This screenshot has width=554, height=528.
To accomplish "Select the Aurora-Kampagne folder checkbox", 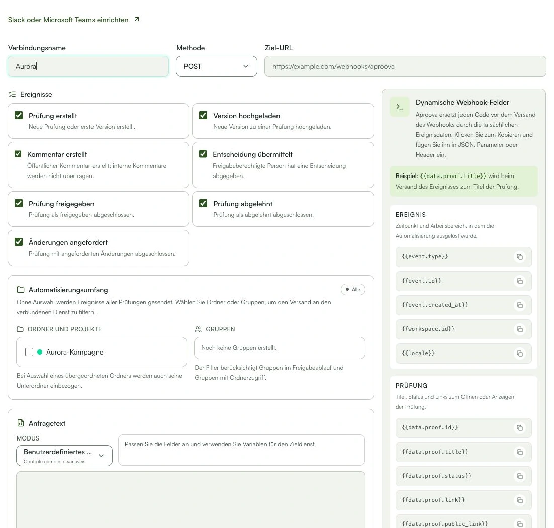I will [29, 352].
